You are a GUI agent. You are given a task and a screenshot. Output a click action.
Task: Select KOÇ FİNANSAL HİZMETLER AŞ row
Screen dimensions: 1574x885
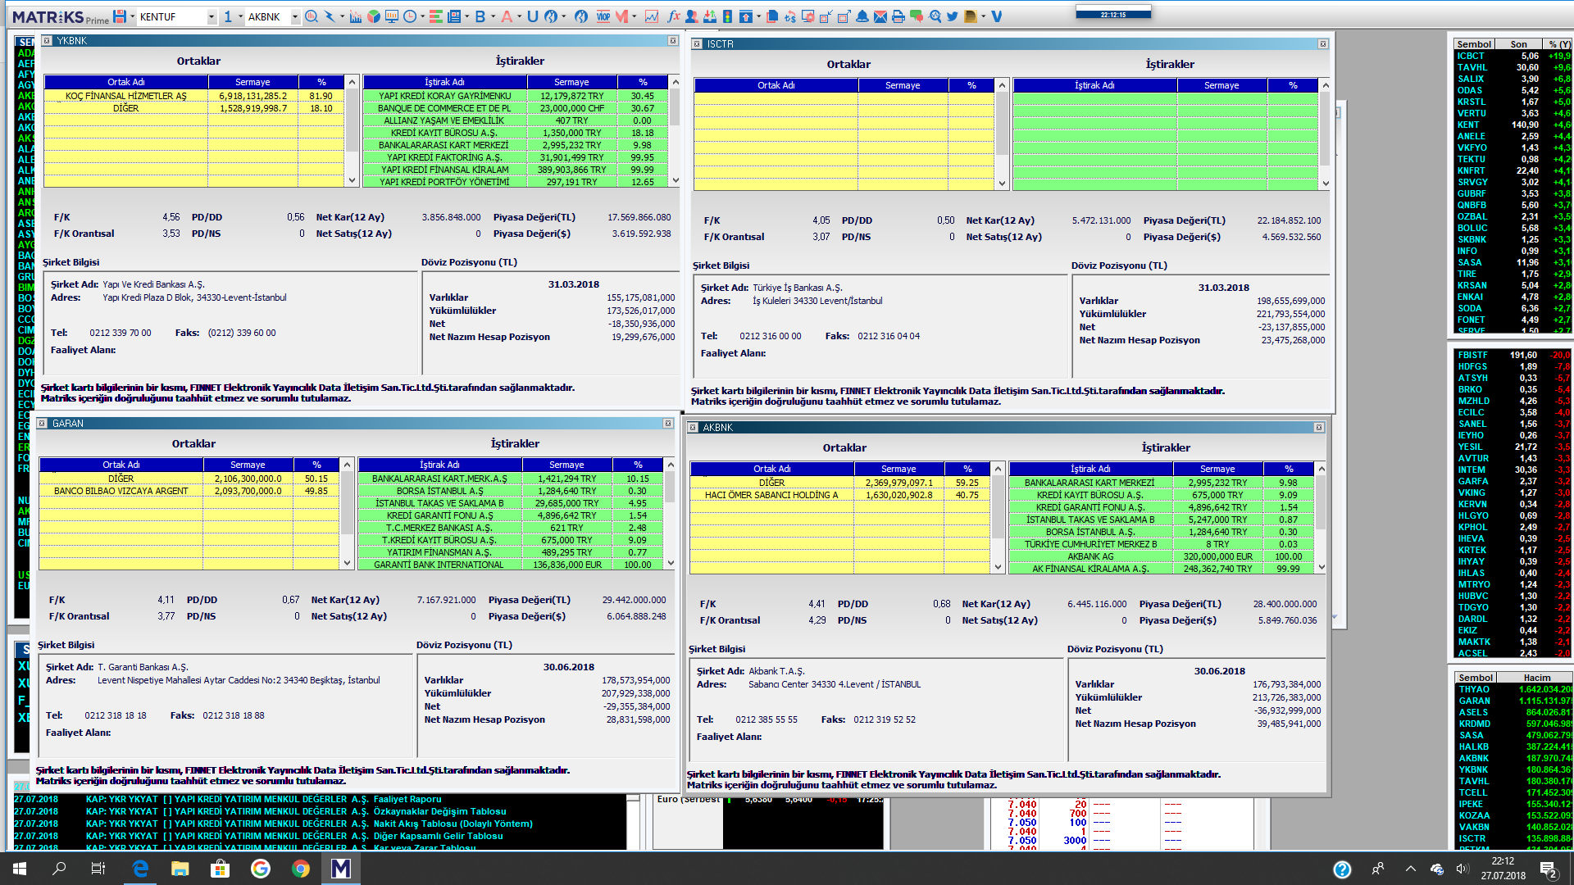point(193,96)
